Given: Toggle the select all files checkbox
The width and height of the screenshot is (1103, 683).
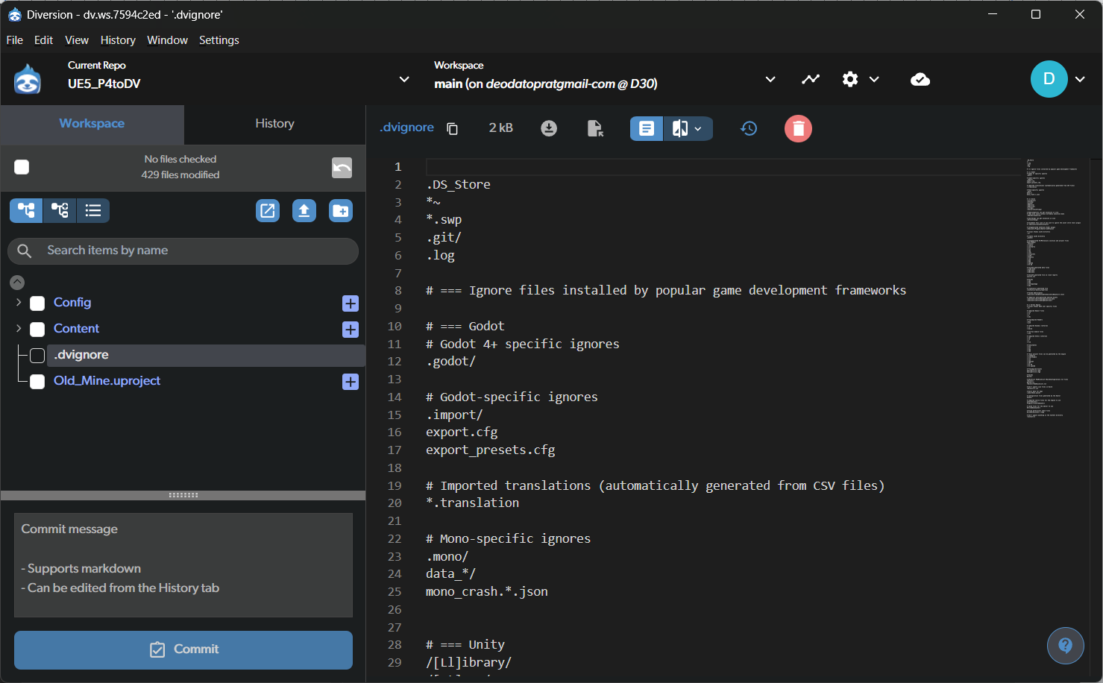Looking at the screenshot, I should click(x=22, y=167).
